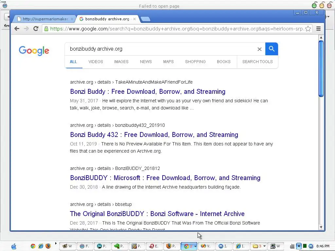Image resolution: width=335 pixels, height=251 pixels.
Task: Select the bonzibuddy archive.org browser tab
Action: click(x=107, y=19)
